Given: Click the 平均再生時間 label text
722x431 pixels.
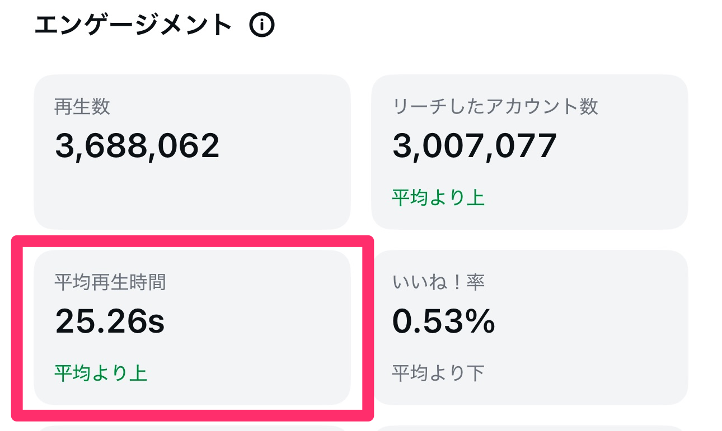Looking at the screenshot, I should pyautogui.click(x=110, y=282).
